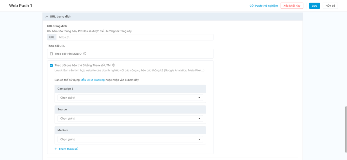Image resolution: width=347 pixels, height=160 pixels.
Task: Click the URL prefix label on input
Action: point(52,37)
